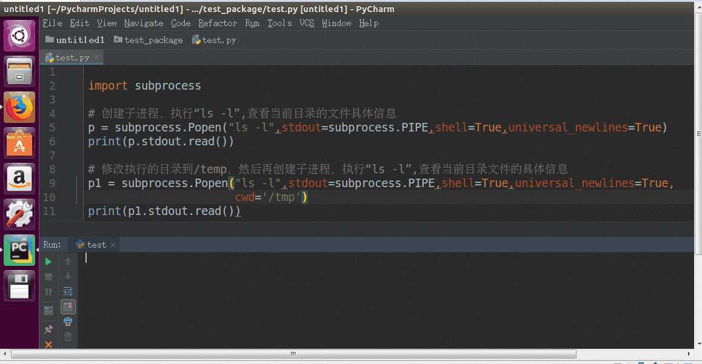Screen dimensions: 702x364
Task: Click test_package breadcrumb folder
Action: click(149, 40)
